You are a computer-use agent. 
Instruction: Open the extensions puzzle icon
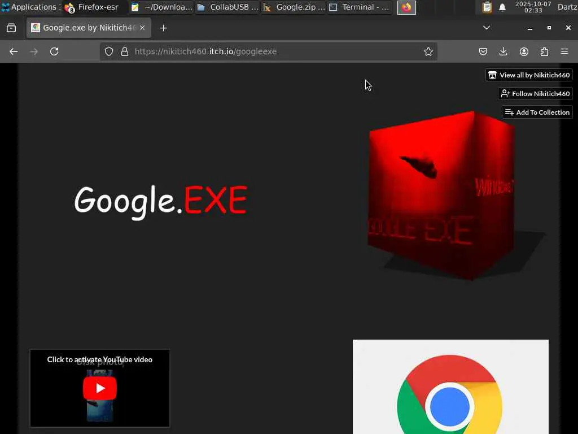click(x=544, y=51)
